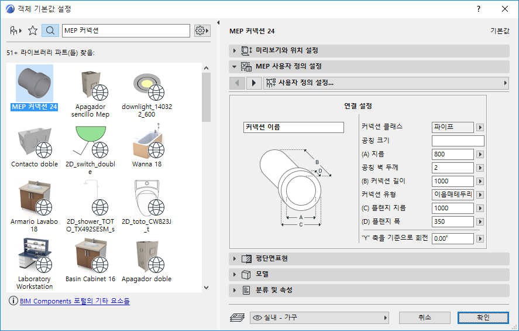Edit the (A) 지름 value 800
519x331 pixels.
pyautogui.click(x=452, y=155)
